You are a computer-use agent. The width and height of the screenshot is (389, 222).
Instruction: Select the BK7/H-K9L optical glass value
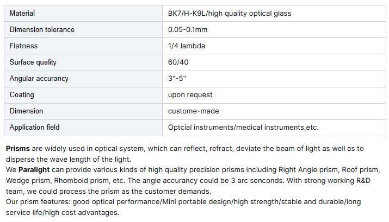(x=230, y=14)
